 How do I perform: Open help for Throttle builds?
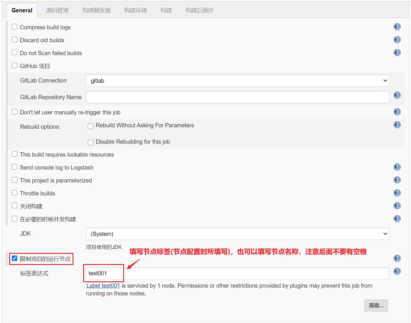[x=397, y=193]
